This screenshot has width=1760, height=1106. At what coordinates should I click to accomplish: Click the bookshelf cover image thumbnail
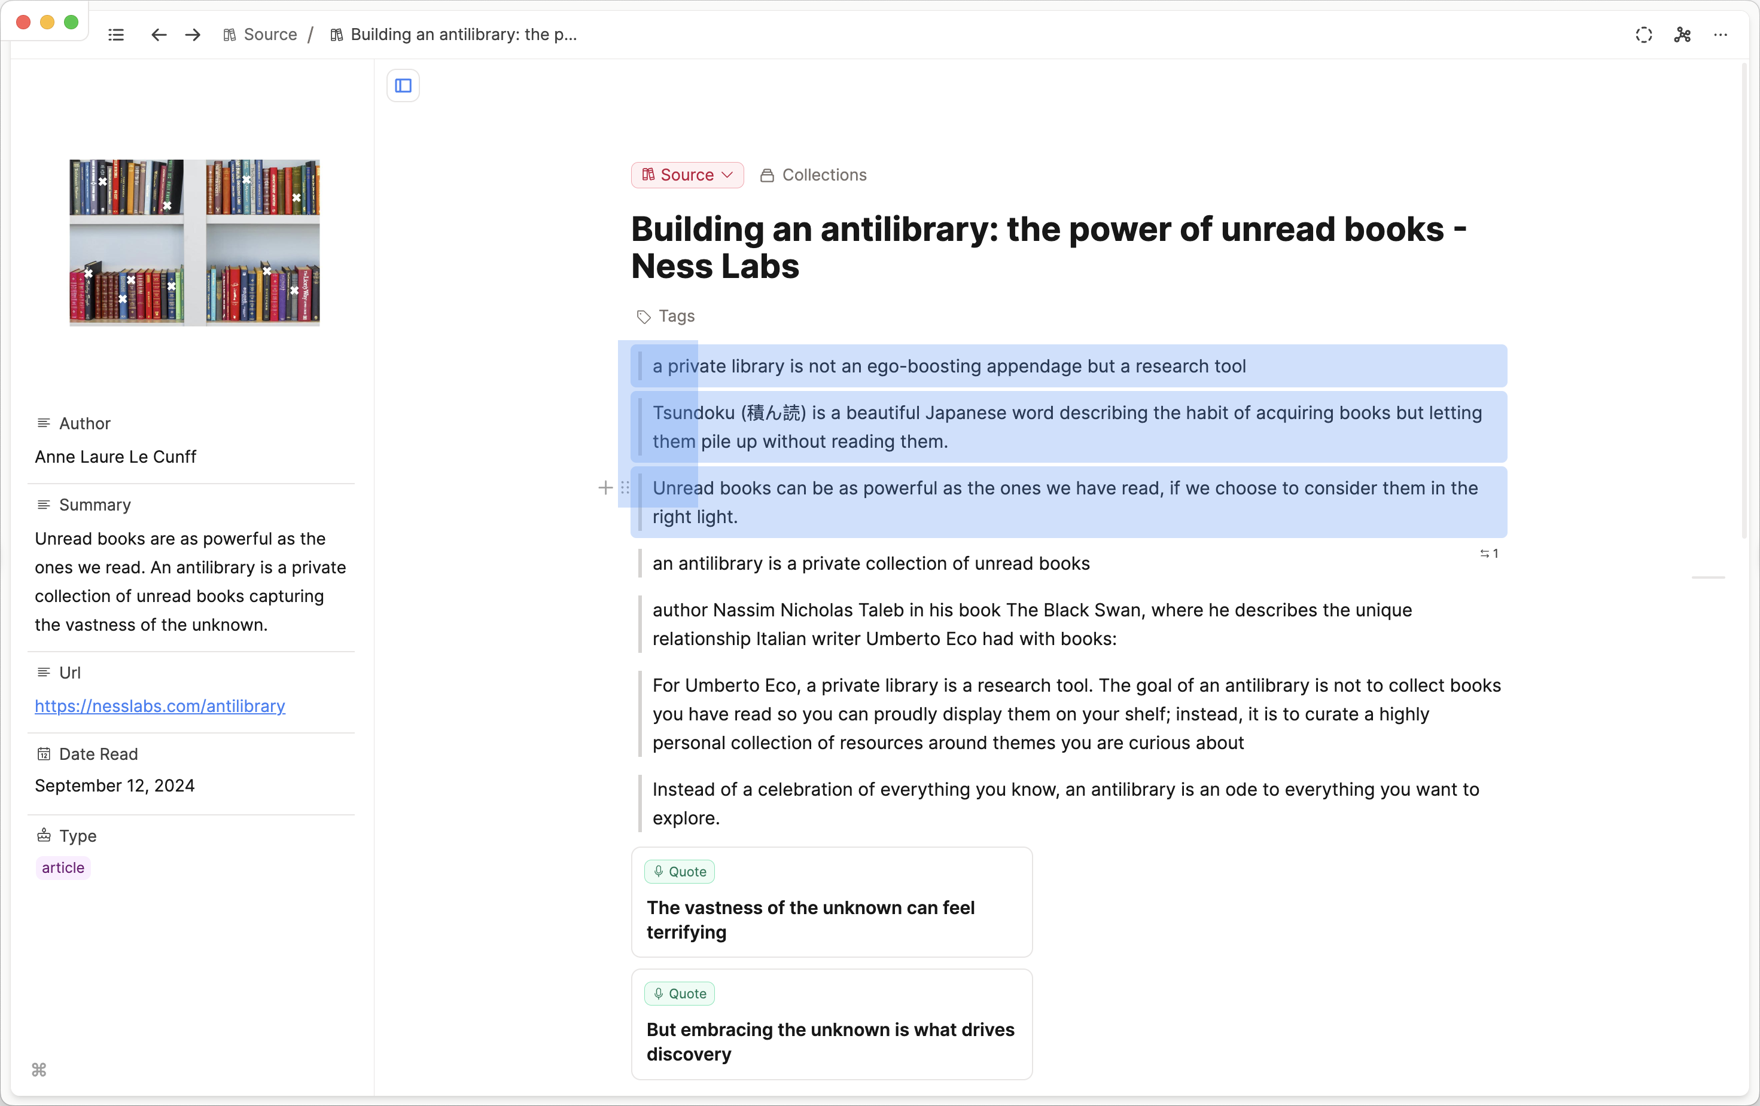click(x=194, y=243)
